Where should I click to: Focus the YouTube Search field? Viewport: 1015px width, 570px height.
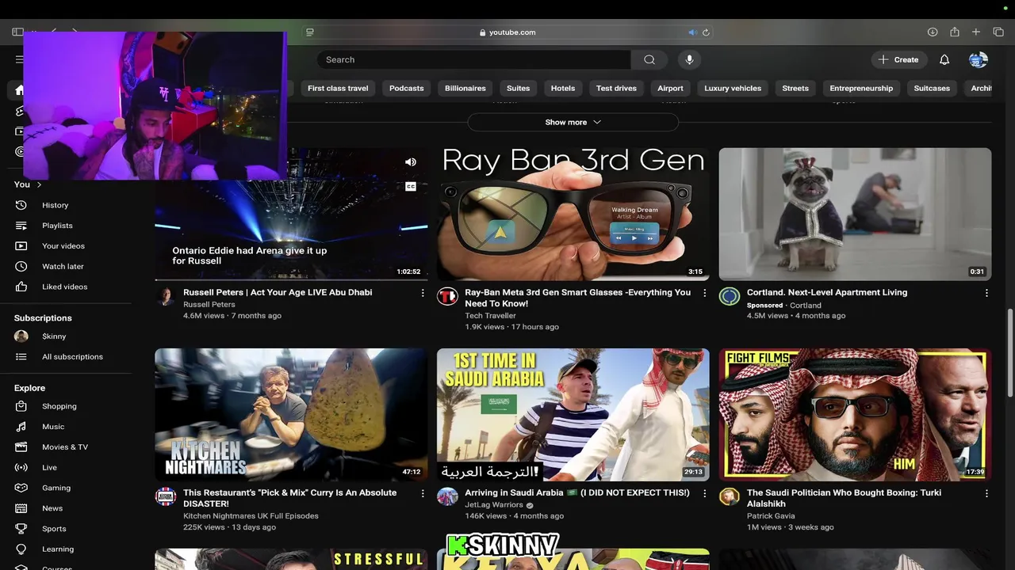(473, 59)
